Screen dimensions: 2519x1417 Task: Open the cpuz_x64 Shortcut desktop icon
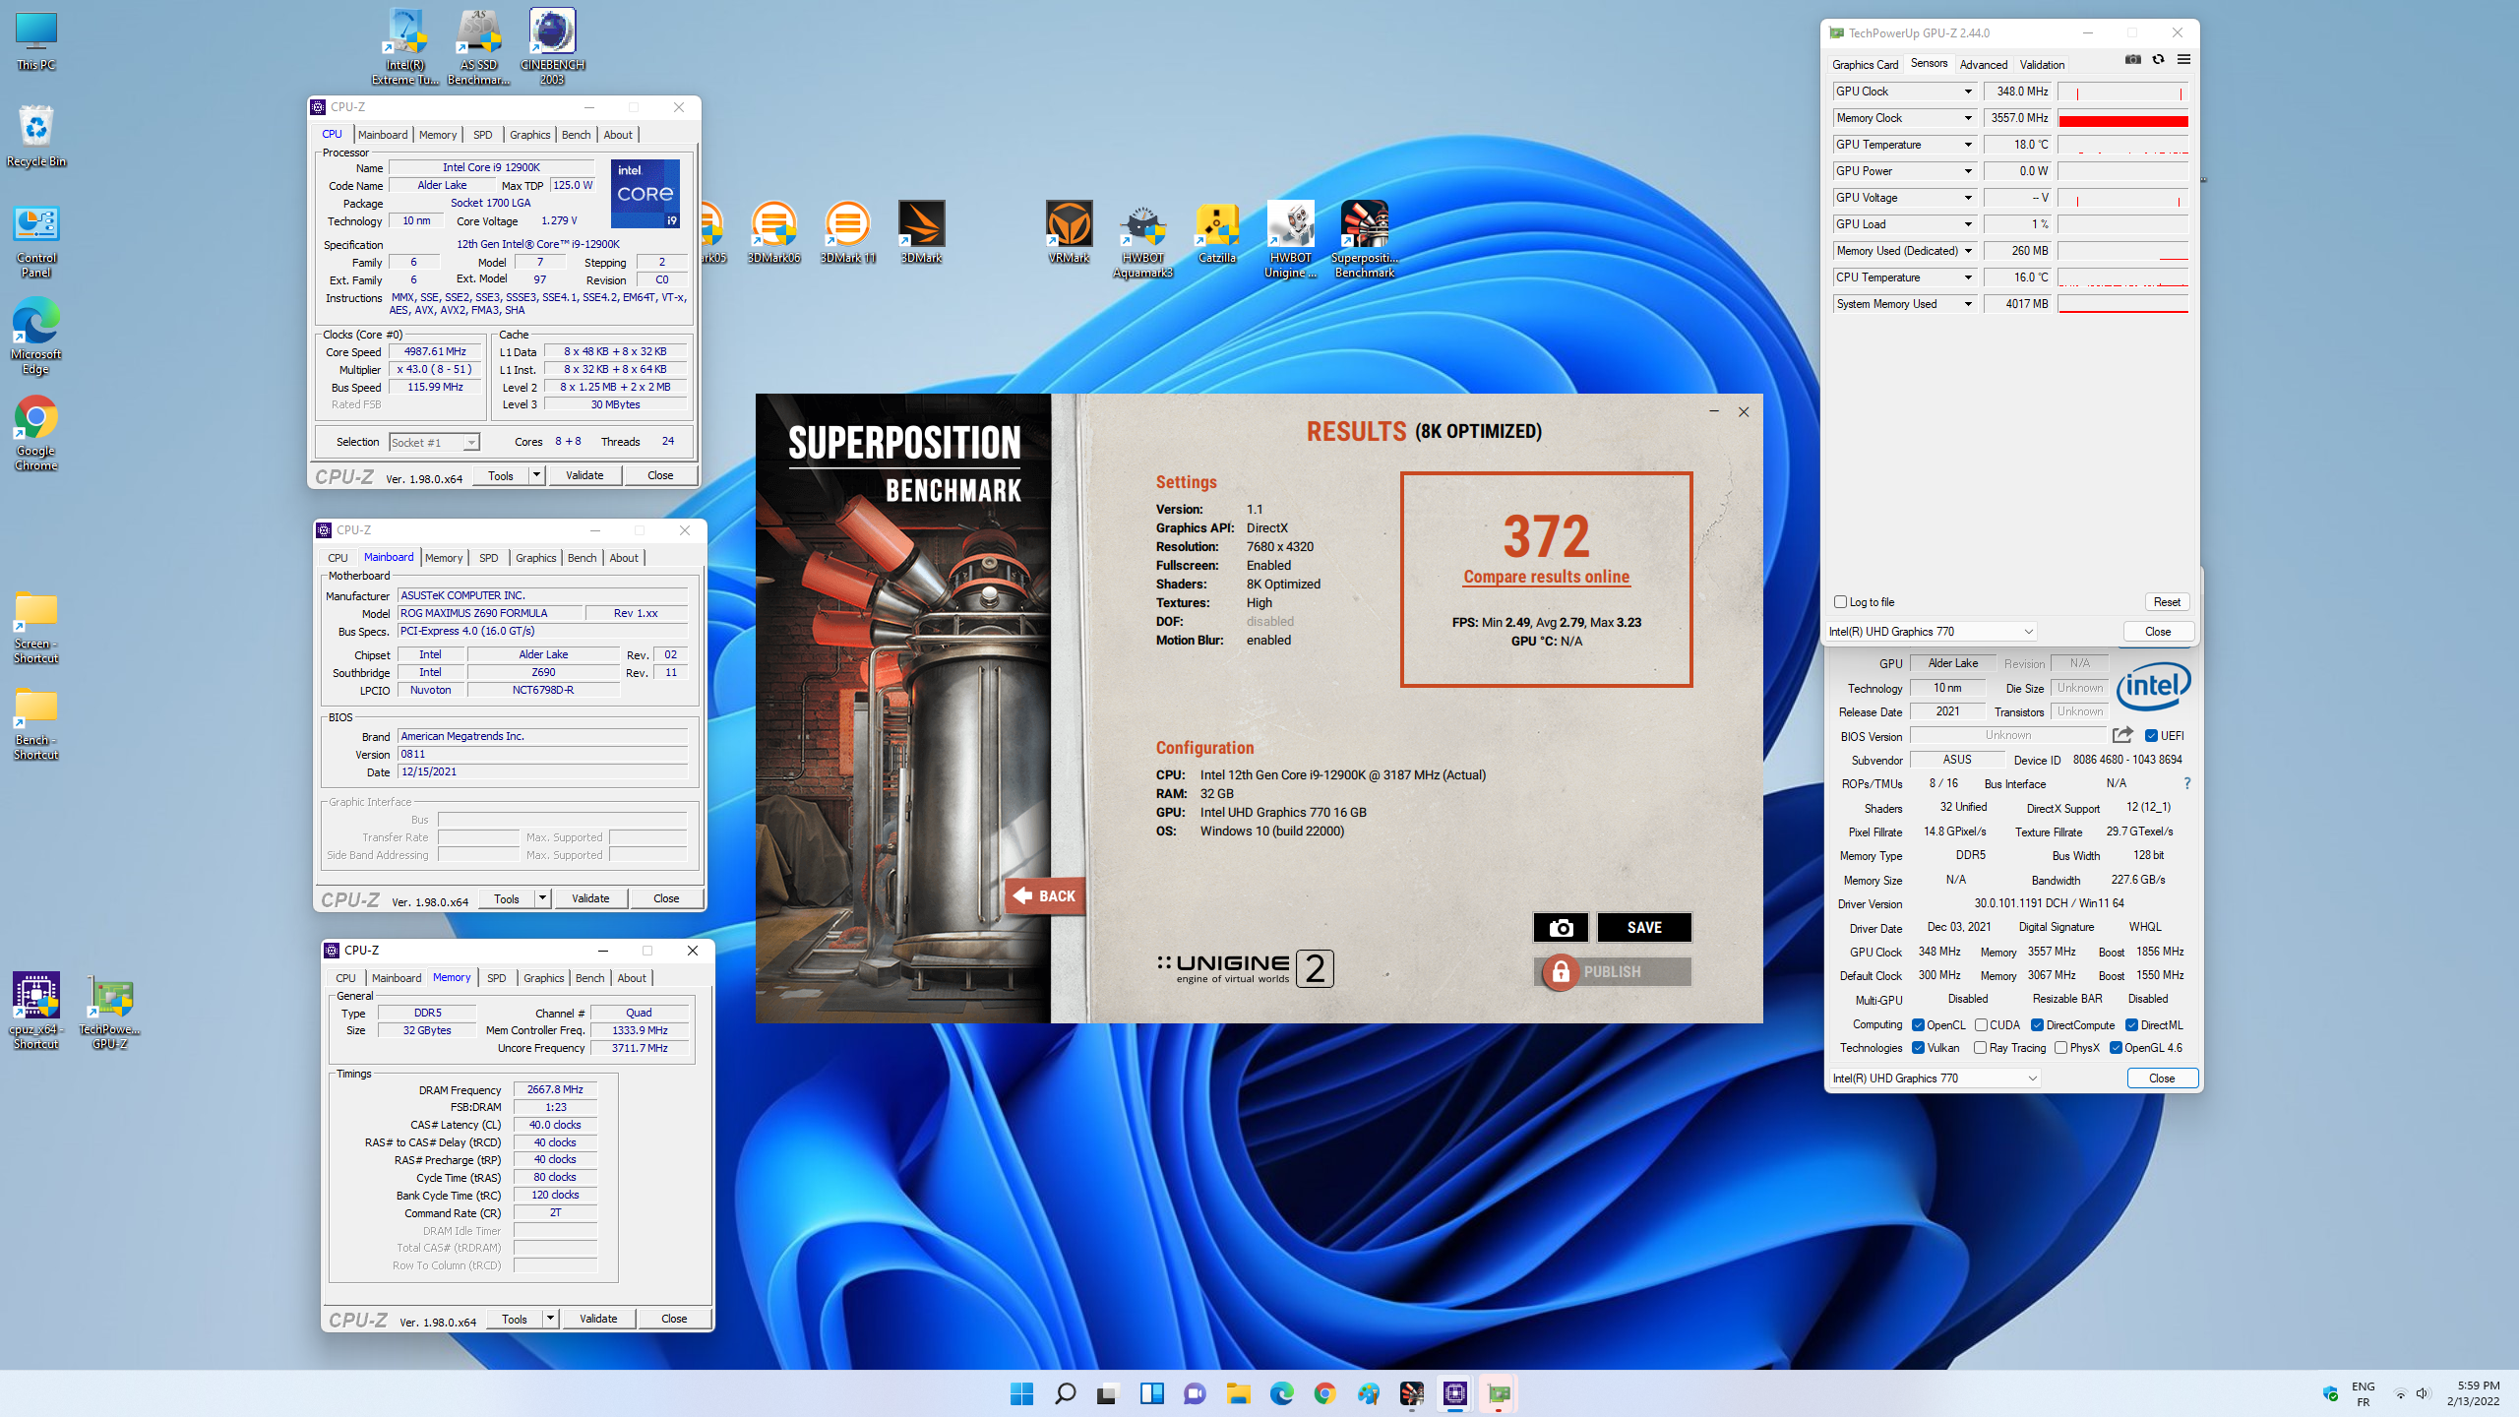coord(36,1012)
